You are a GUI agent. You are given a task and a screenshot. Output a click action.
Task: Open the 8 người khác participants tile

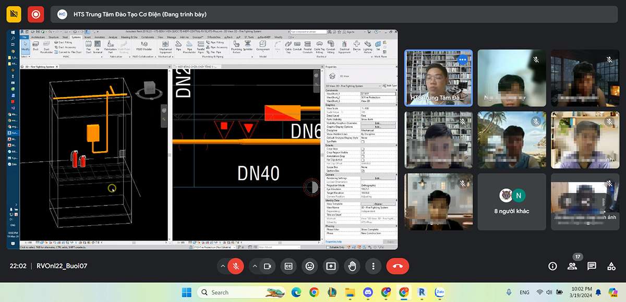click(x=511, y=202)
